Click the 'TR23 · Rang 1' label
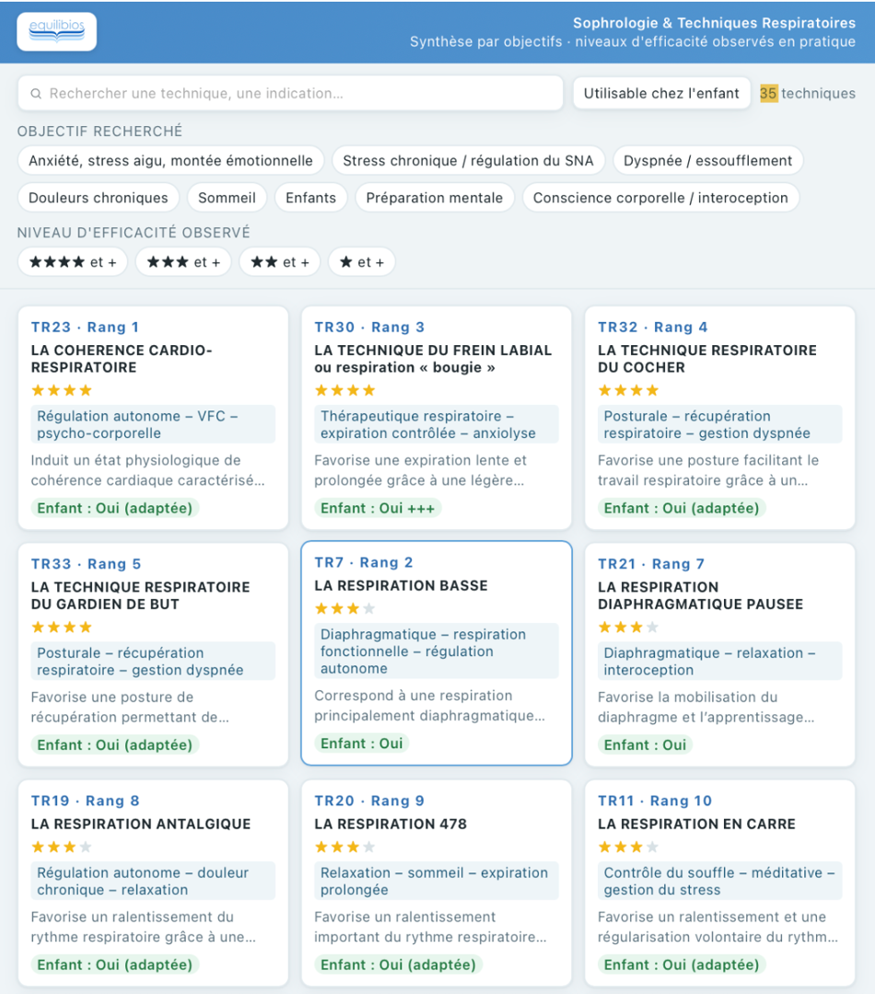The image size is (875, 994). (85, 327)
